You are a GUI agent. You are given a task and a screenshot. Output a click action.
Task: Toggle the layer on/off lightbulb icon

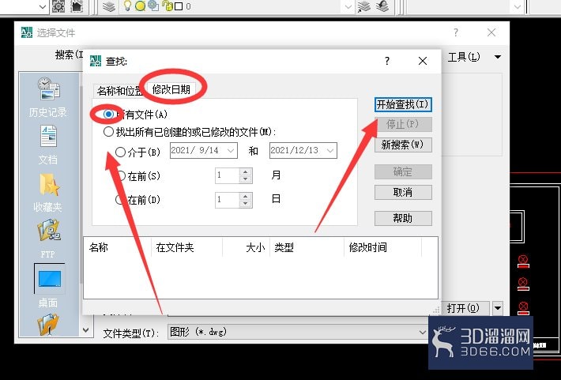(126, 6)
